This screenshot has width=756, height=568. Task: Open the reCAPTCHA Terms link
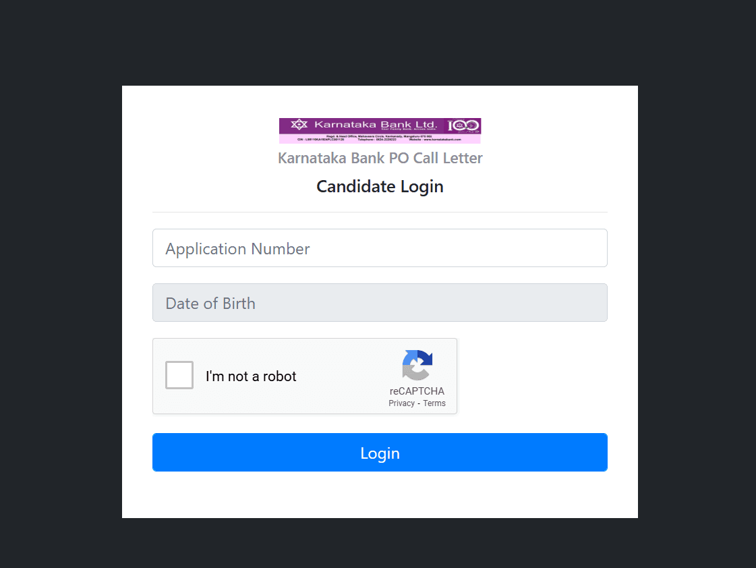point(434,403)
